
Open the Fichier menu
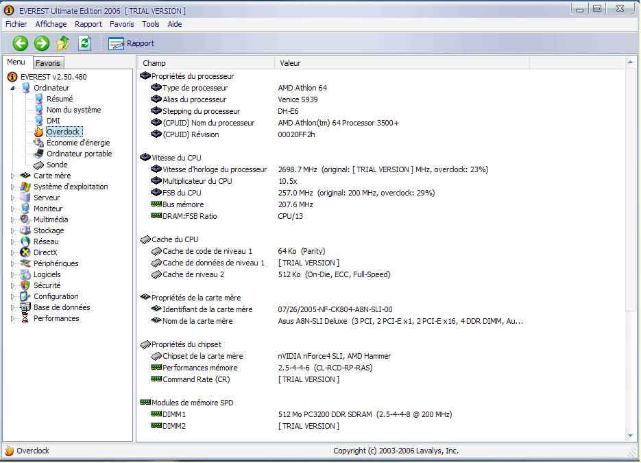coord(16,24)
